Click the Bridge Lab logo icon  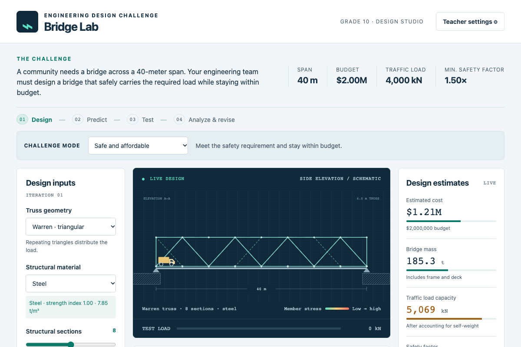tap(27, 22)
